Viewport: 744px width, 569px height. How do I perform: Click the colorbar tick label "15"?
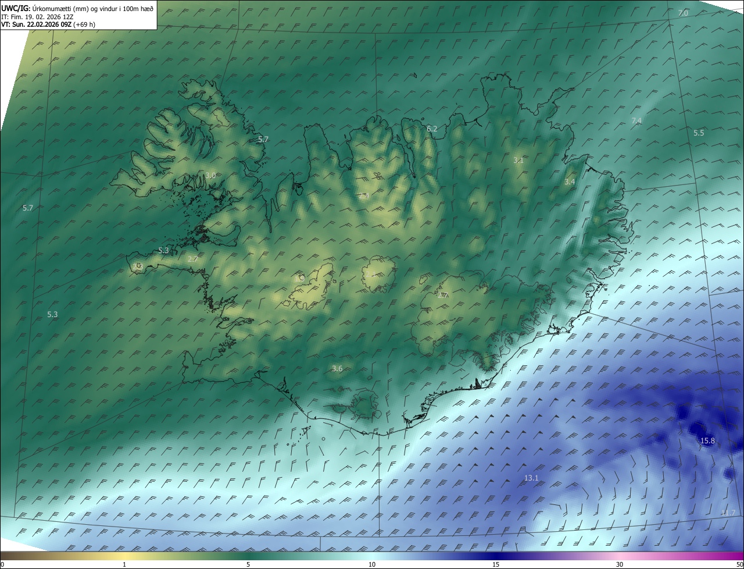tap(496, 564)
